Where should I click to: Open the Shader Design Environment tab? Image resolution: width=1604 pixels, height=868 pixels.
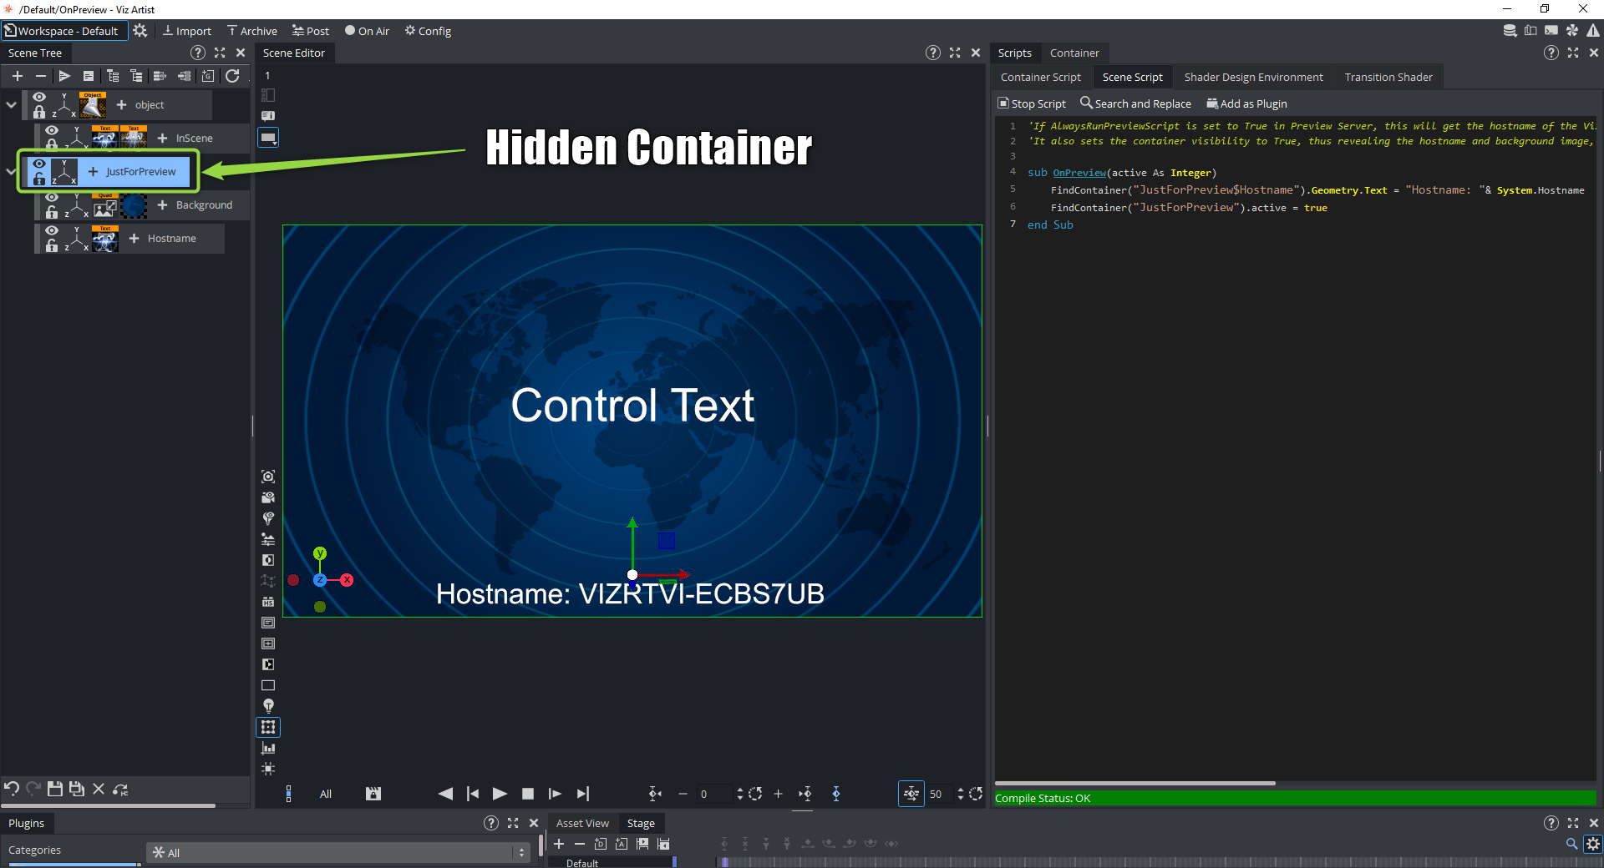(1253, 77)
